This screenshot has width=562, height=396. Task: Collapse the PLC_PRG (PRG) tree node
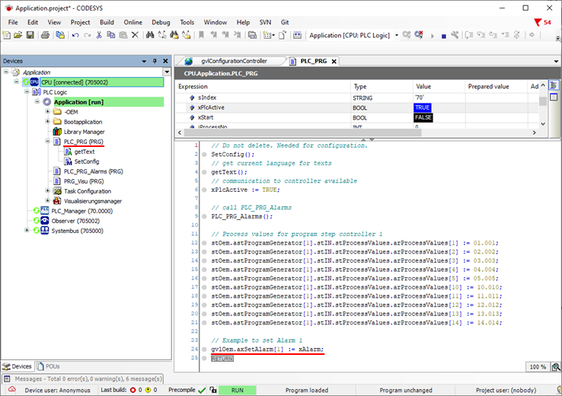pos(47,142)
